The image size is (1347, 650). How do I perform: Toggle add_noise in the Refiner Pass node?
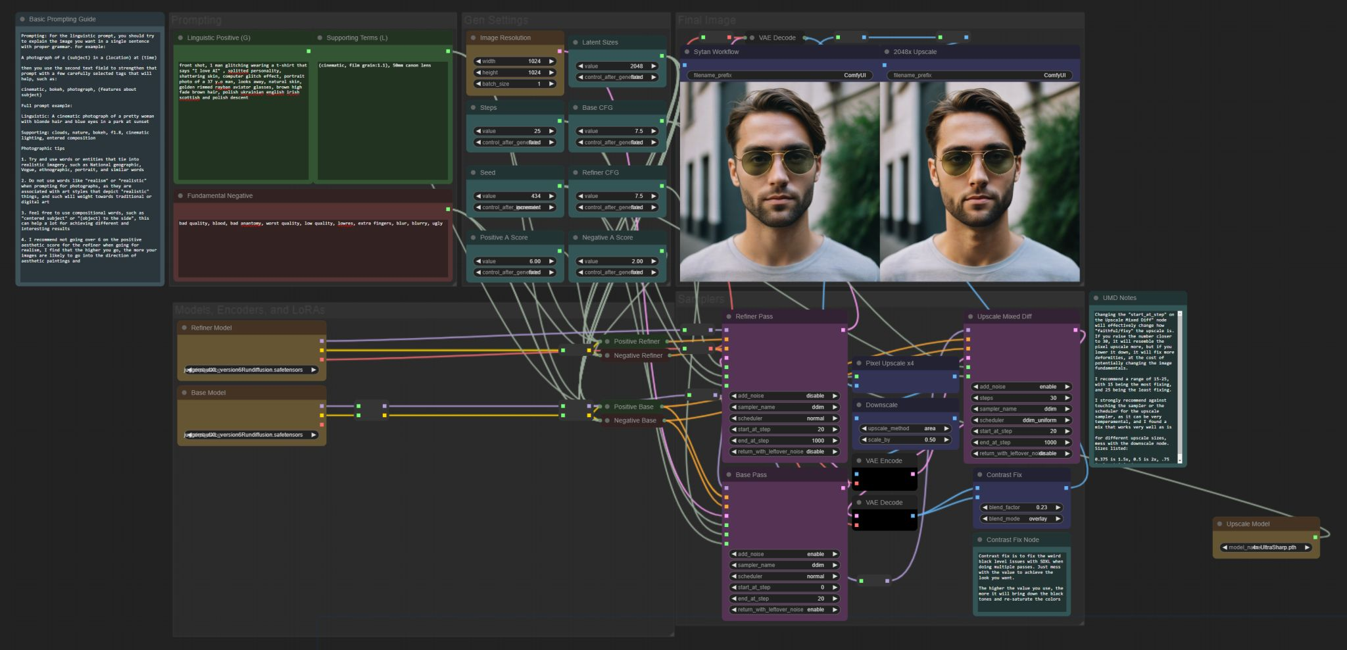[x=785, y=396]
